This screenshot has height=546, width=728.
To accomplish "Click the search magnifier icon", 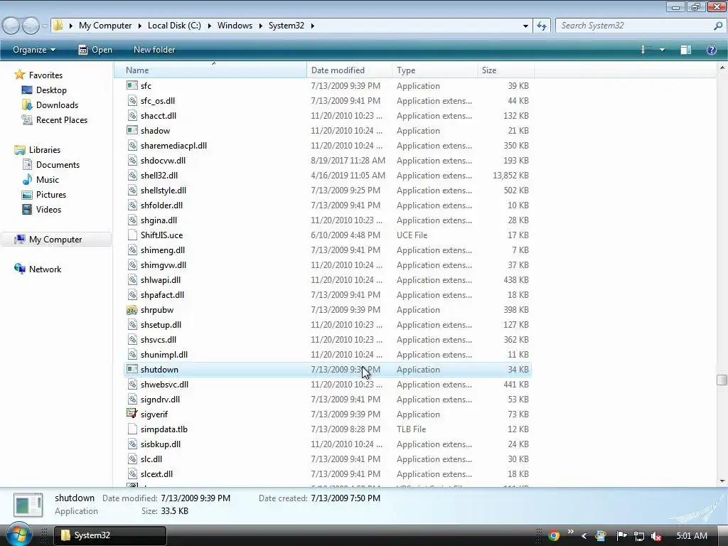I will (x=718, y=26).
